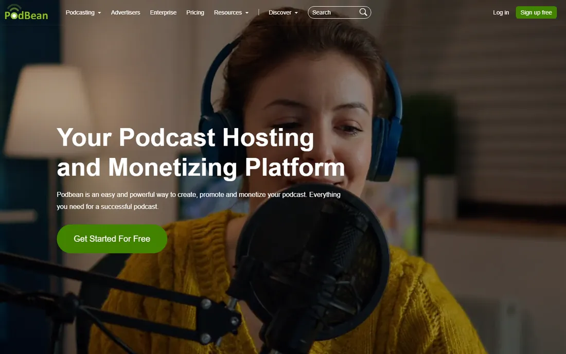Open the Advertisers page

coord(126,12)
